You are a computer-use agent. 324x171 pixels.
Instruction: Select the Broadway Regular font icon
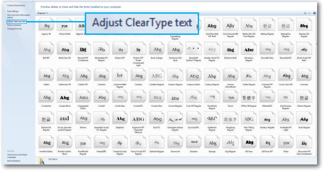[249, 50]
